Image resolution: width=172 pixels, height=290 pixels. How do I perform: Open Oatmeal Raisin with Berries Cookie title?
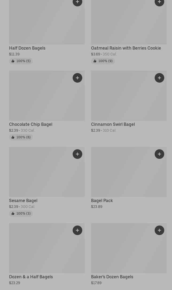126,48
